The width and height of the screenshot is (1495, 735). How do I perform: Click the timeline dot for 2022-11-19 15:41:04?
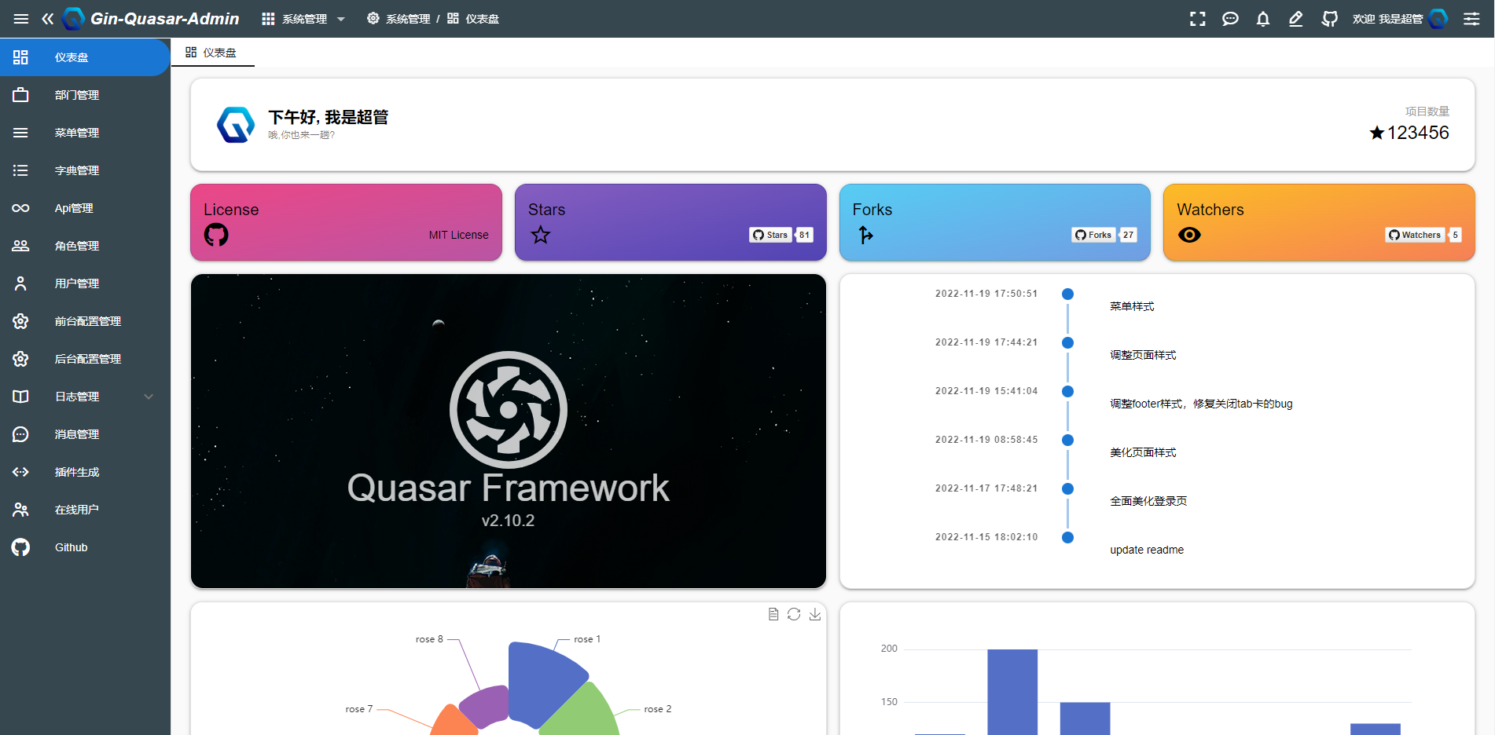point(1067,391)
